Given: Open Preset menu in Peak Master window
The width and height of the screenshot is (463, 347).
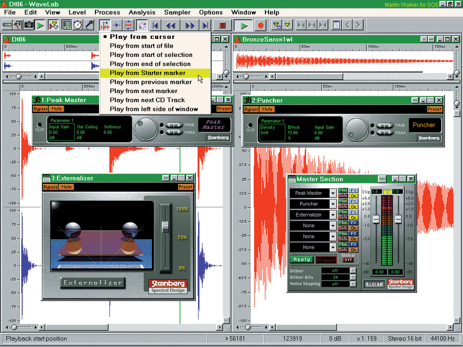Looking at the screenshot, I should pos(224,109).
